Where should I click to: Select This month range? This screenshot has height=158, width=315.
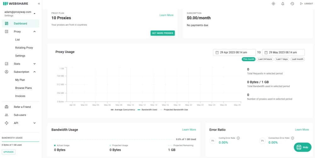pyautogui.click(x=249, y=59)
